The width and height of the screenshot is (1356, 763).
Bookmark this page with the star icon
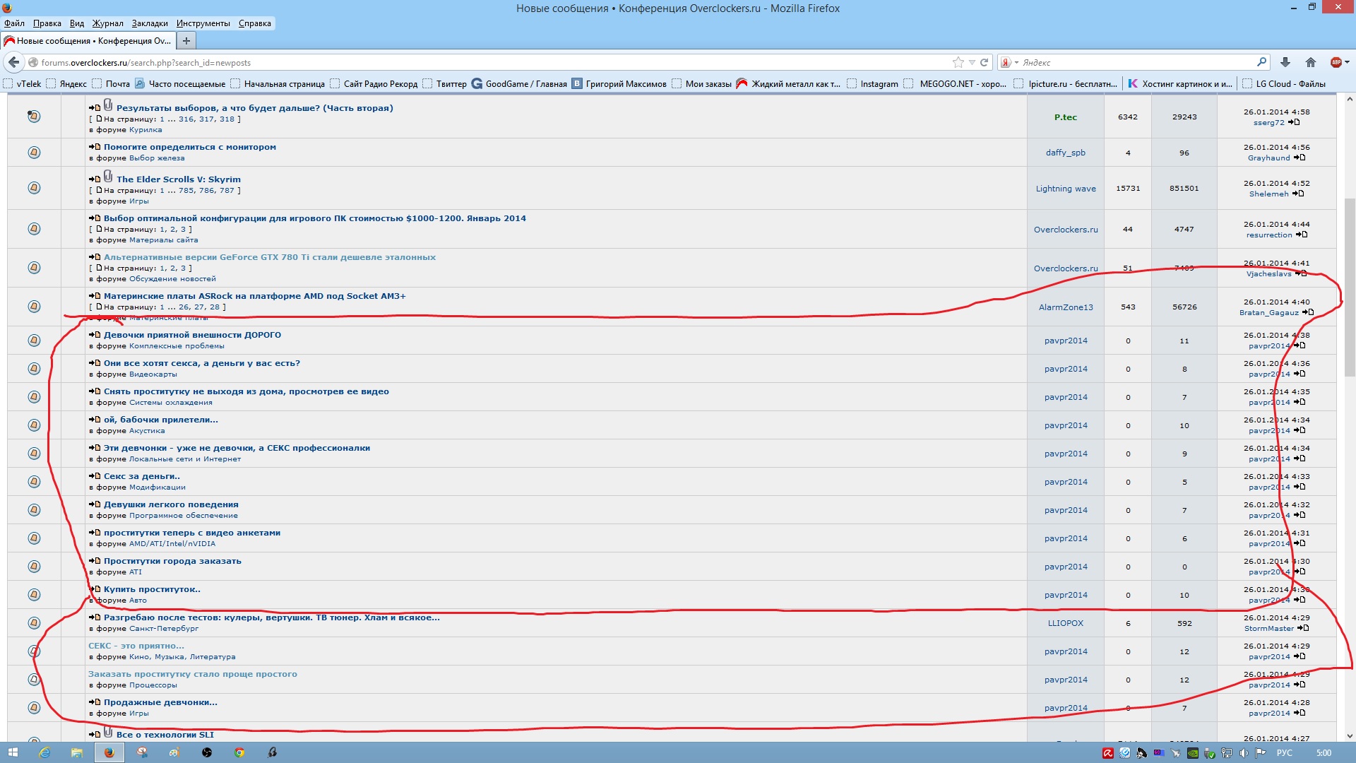(958, 62)
